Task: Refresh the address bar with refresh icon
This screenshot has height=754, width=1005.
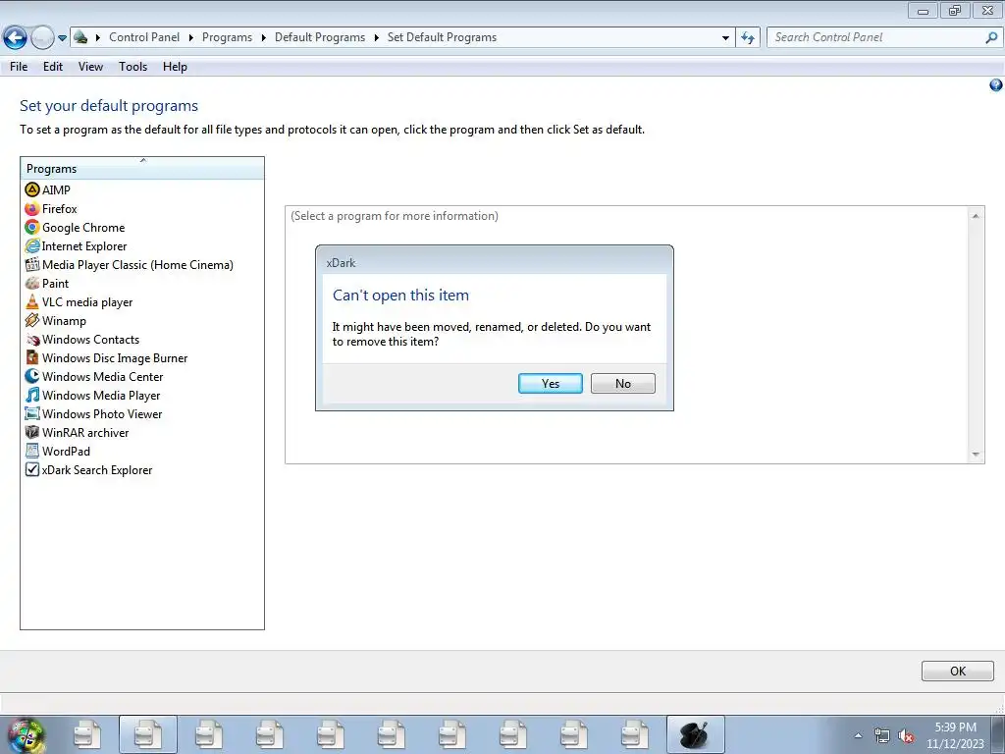Action: tap(747, 37)
